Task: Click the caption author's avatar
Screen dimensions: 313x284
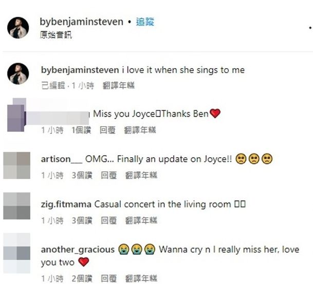Action: 18,73
